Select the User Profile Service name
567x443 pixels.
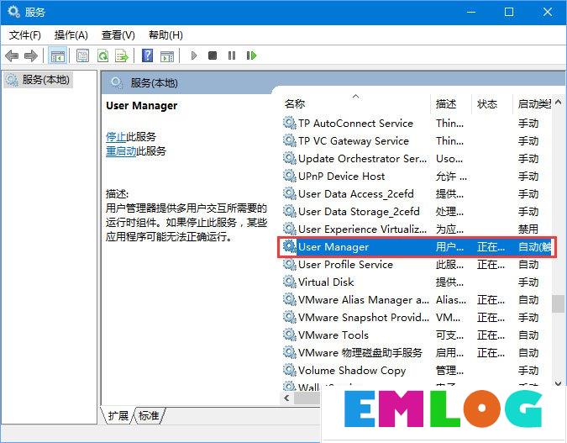point(346,265)
